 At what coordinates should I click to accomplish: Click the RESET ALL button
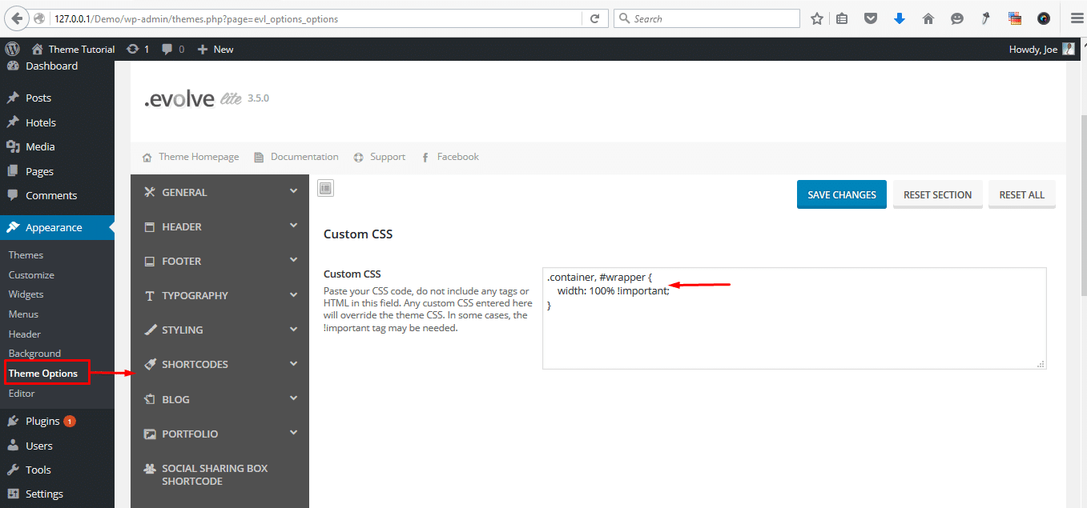[1021, 194]
